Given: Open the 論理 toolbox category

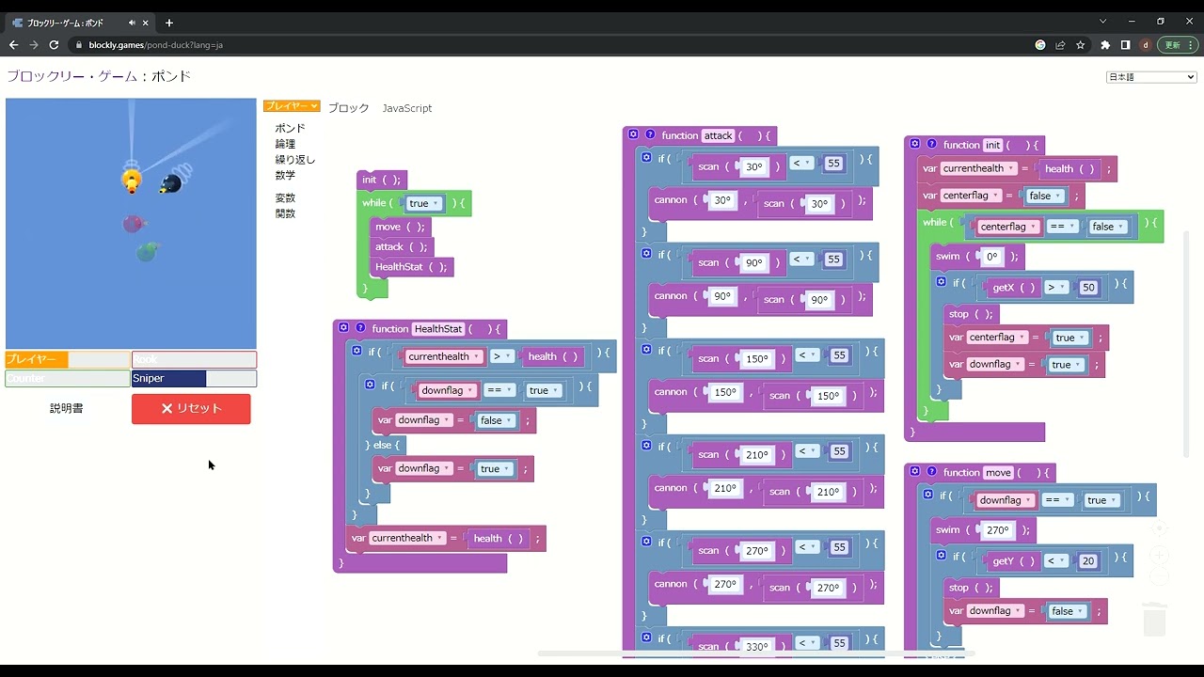Looking at the screenshot, I should [x=285, y=144].
